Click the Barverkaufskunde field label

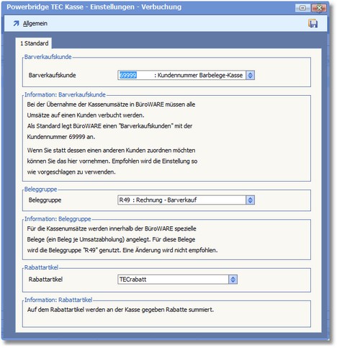(52, 75)
